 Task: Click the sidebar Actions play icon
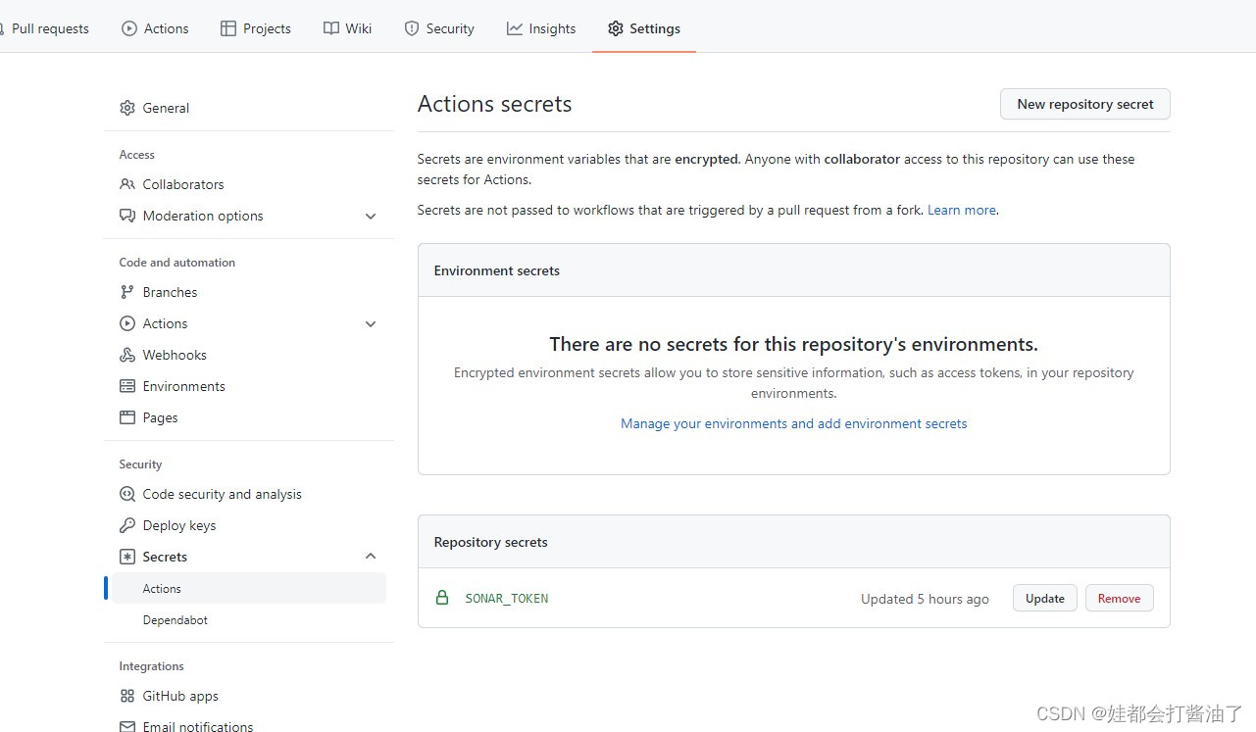pos(127,323)
